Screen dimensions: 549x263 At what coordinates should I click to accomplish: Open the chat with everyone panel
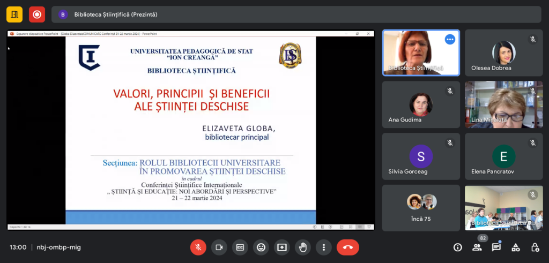point(496,247)
